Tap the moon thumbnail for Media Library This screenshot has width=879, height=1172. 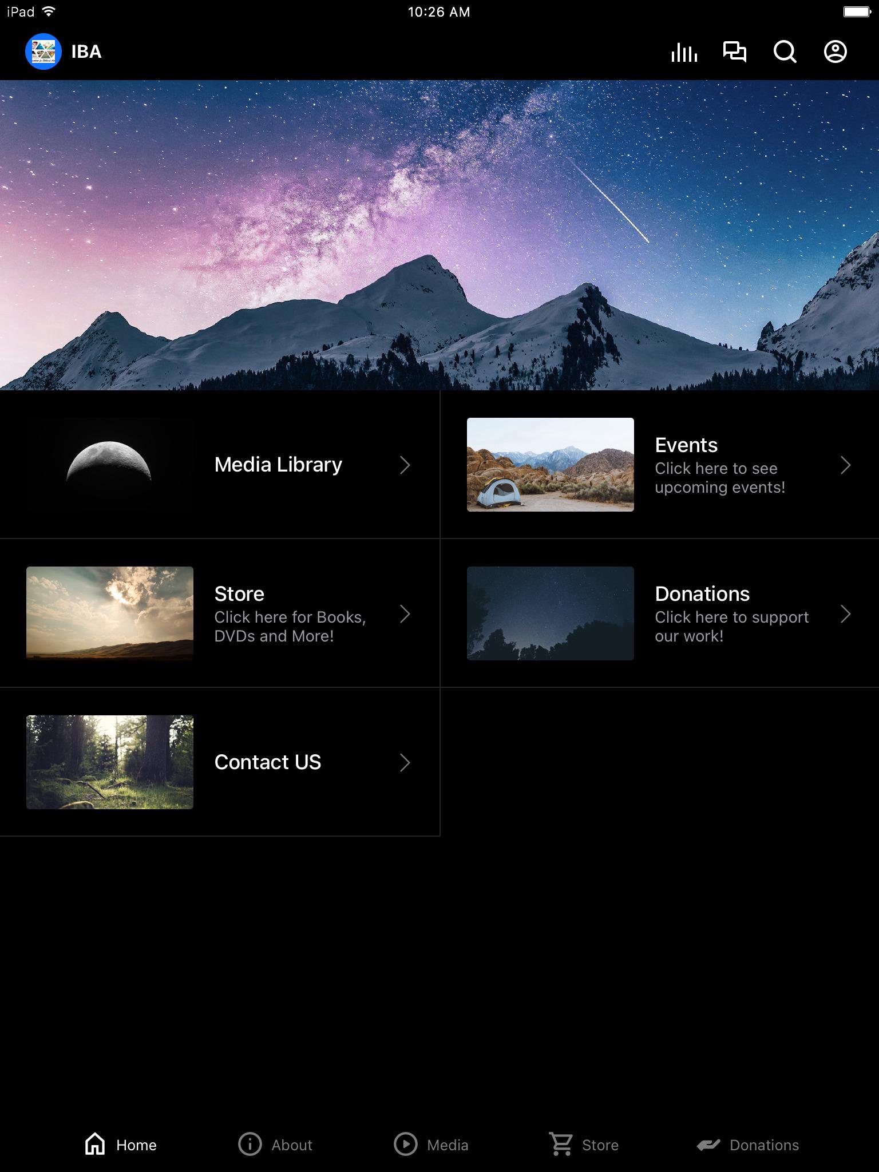point(109,465)
